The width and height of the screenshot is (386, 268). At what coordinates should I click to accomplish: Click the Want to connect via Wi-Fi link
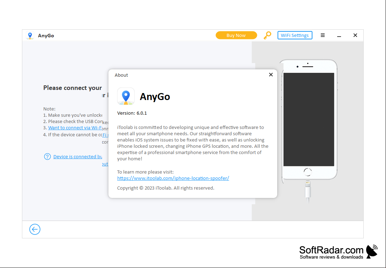click(x=75, y=128)
